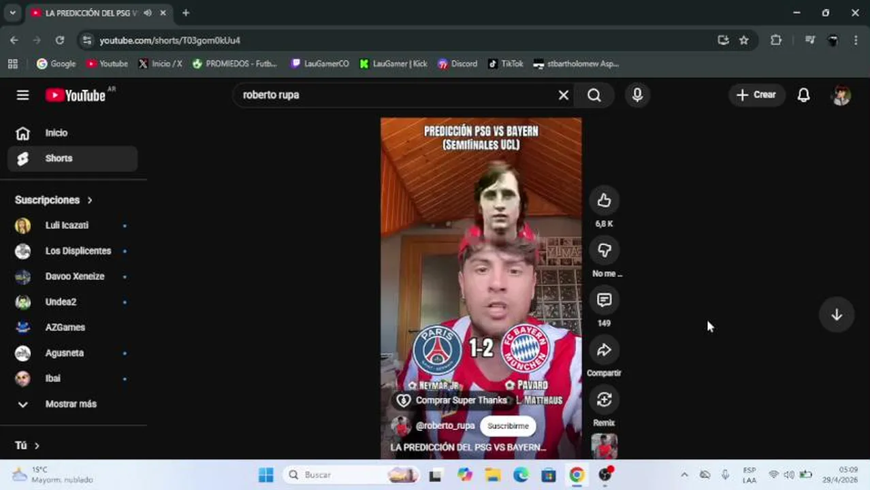Open Los Displicentes subscription
This screenshot has height=490, width=870.
pyautogui.click(x=73, y=251)
